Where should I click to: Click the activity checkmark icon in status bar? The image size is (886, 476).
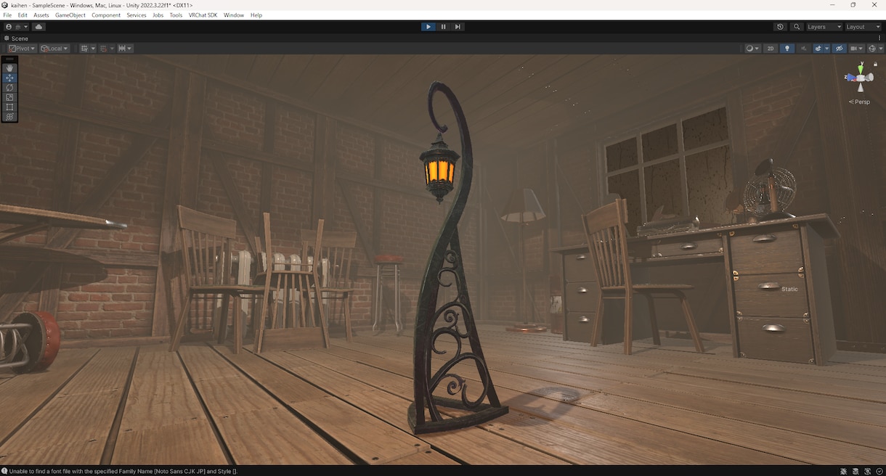click(x=879, y=471)
